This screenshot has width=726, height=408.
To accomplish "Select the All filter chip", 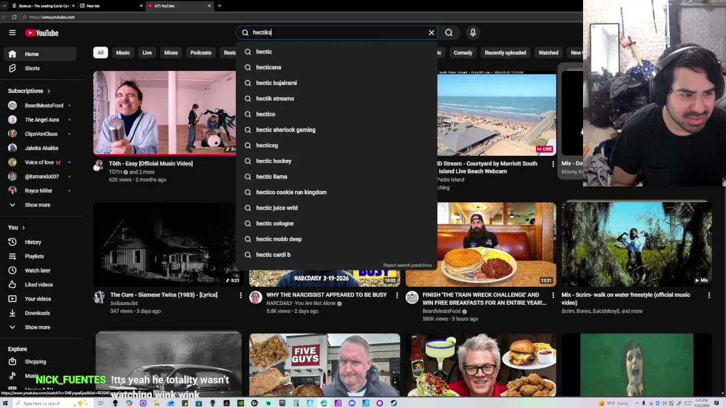I will coord(100,53).
